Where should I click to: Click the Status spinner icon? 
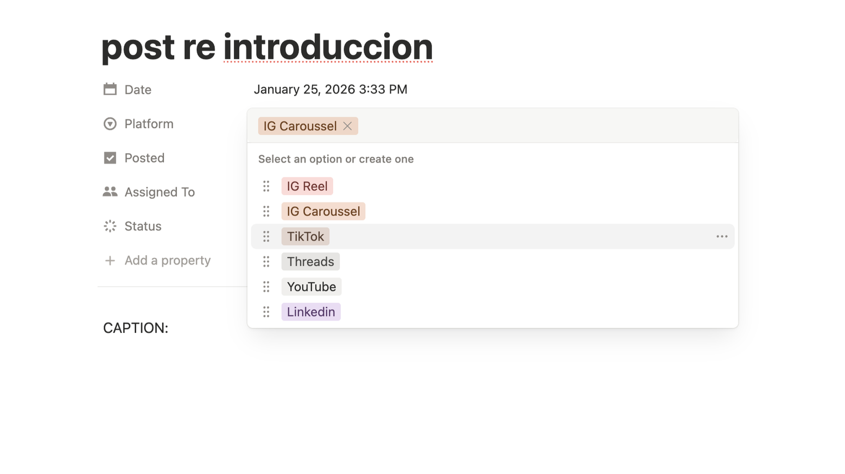(110, 226)
